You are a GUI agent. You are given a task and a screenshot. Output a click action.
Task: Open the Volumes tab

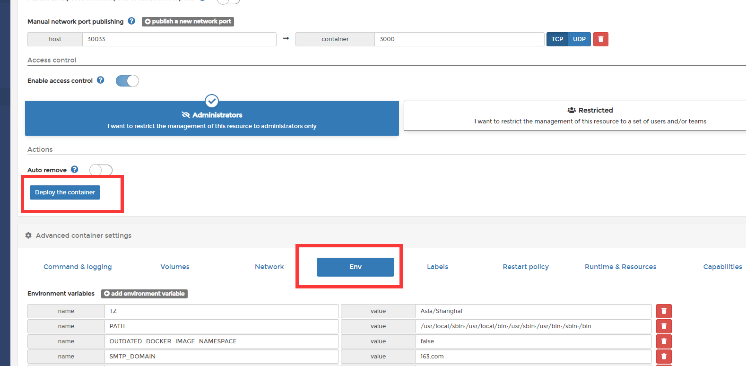click(175, 267)
